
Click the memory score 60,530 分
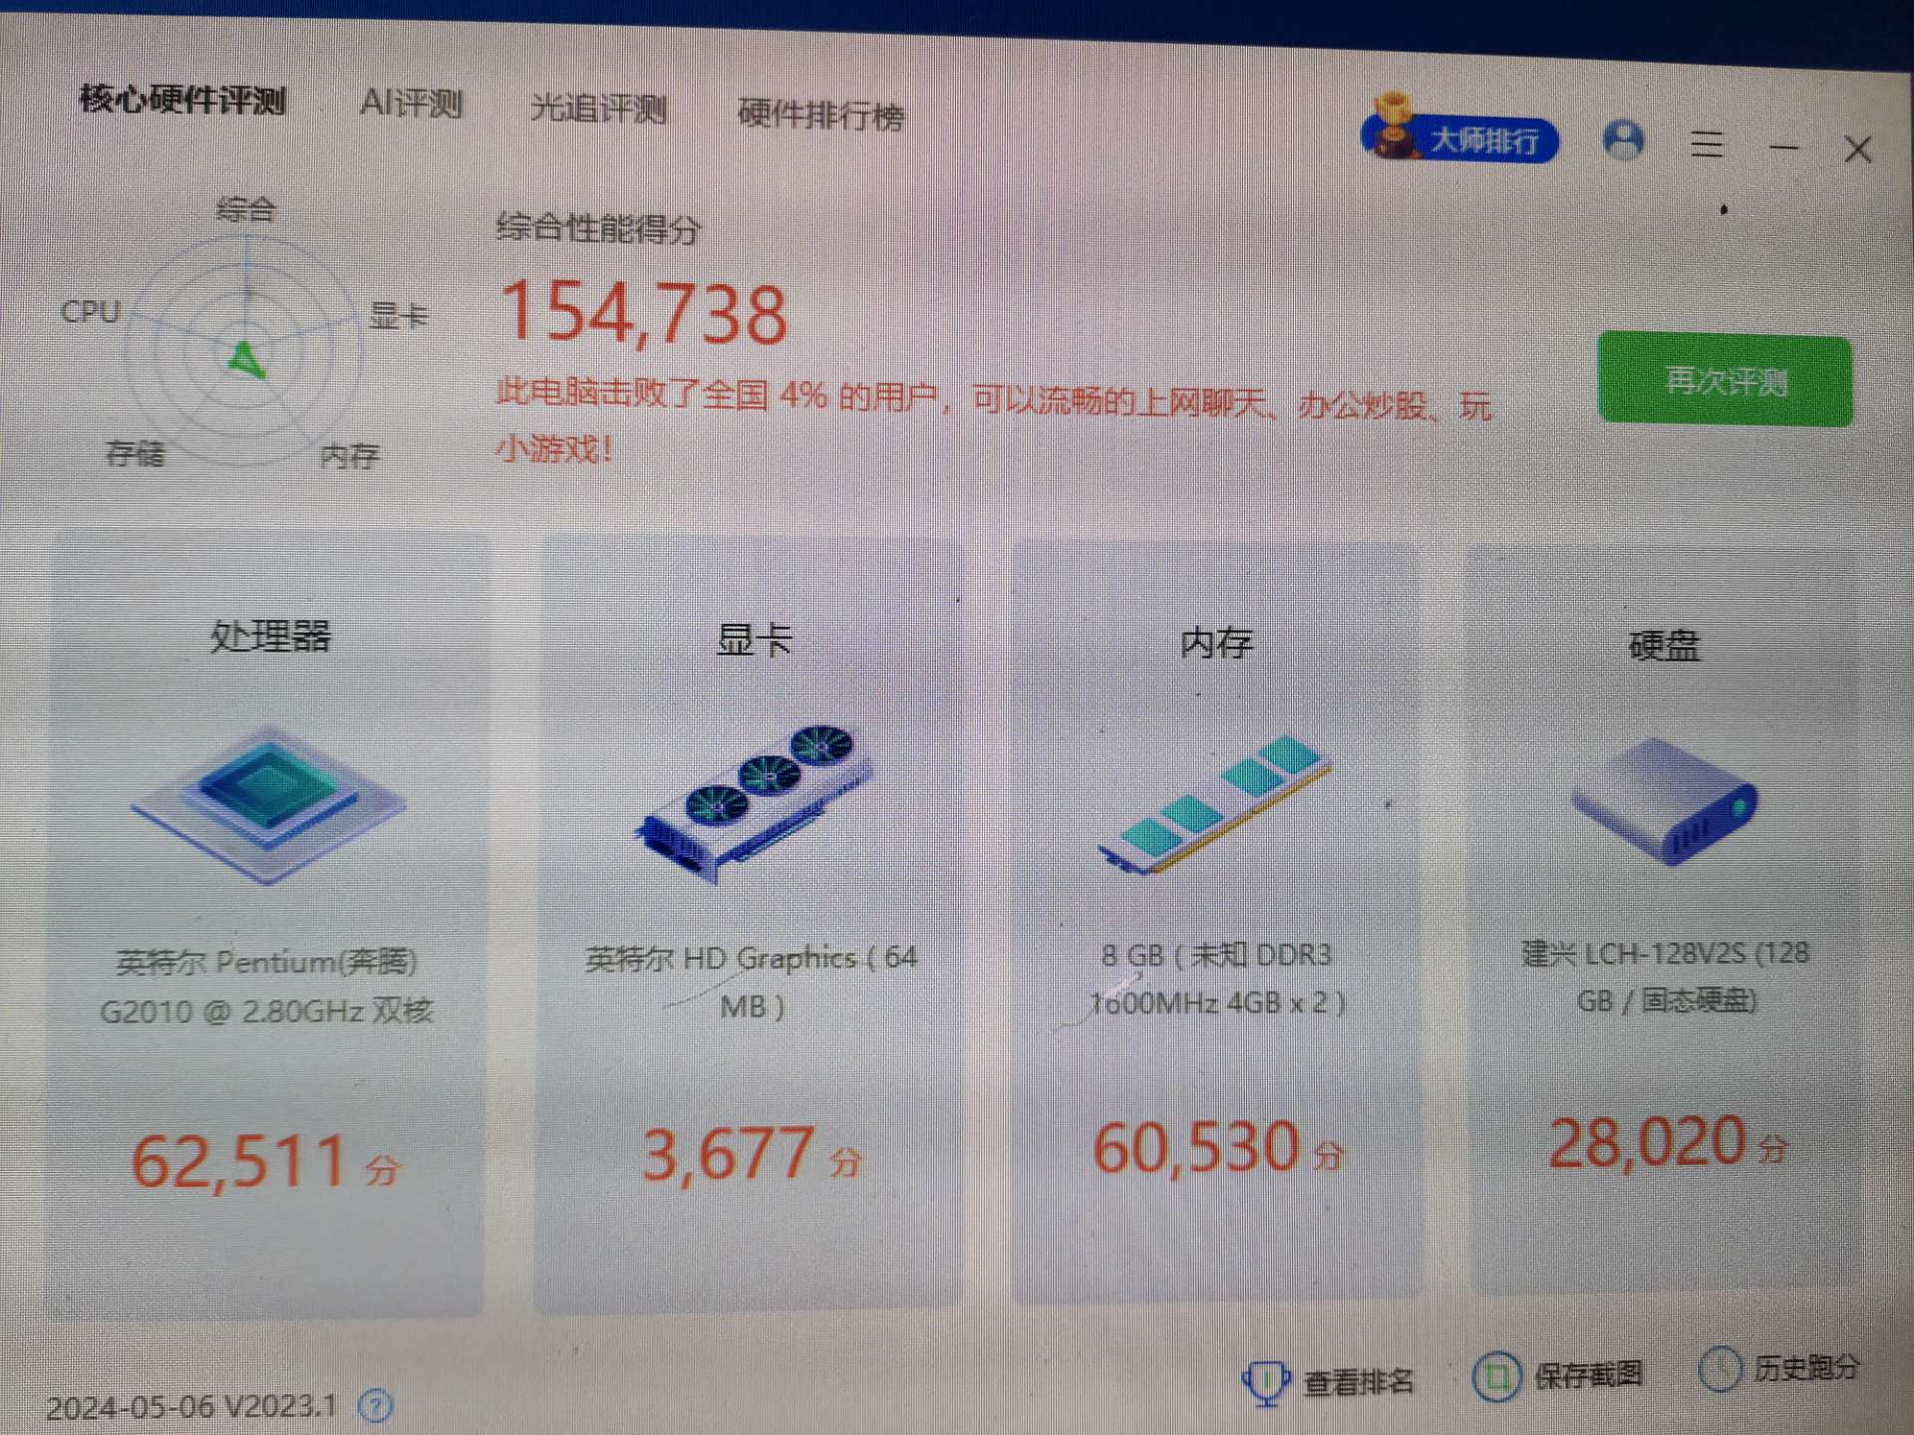1217,1148
